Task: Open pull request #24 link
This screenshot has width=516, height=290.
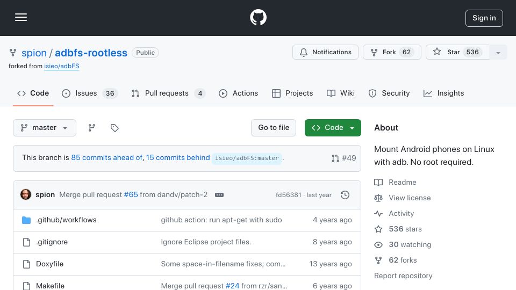Action: 232,286
